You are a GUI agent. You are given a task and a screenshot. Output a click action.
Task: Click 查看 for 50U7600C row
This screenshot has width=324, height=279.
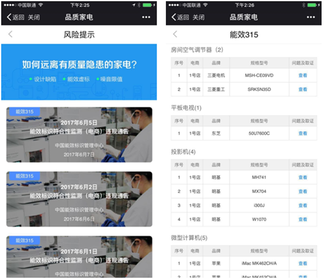pyautogui.click(x=303, y=133)
